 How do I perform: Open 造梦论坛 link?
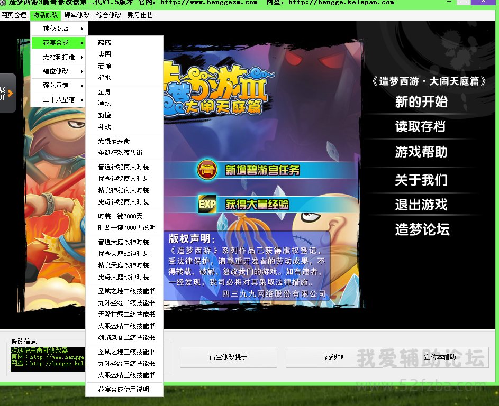[x=422, y=229]
